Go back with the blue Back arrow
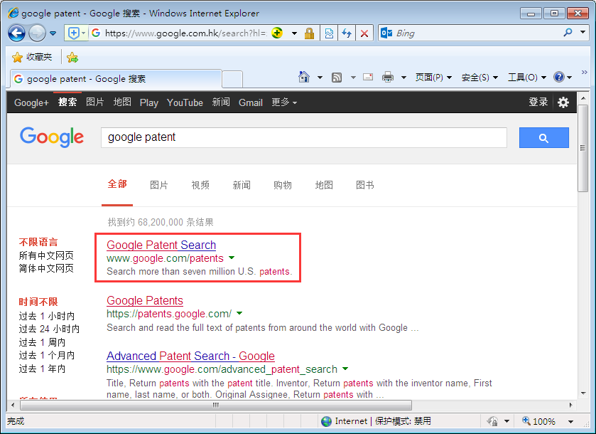The width and height of the screenshot is (596, 434). (17, 33)
